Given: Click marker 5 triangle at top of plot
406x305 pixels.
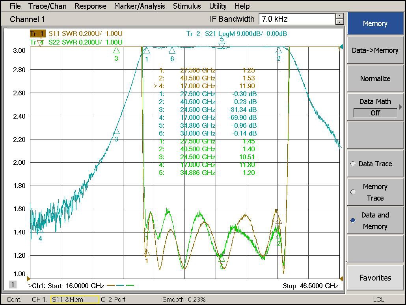Looking at the screenshot, I should point(222,45).
